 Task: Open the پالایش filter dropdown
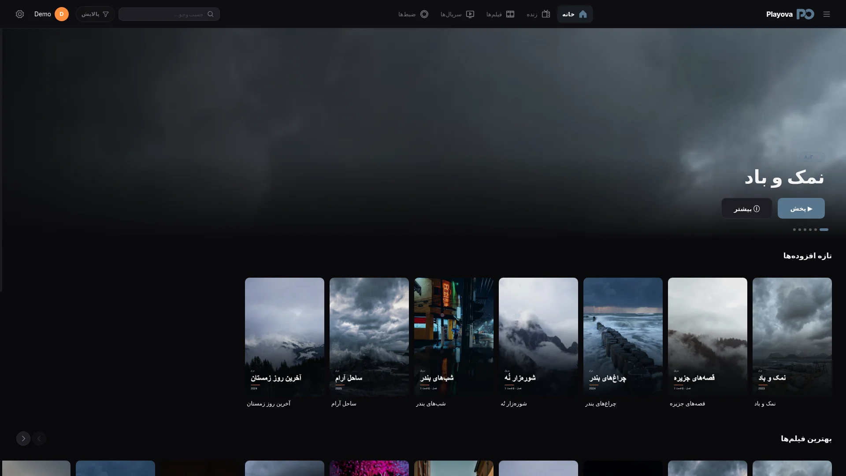pyautogui.click(x=95, y=14)
